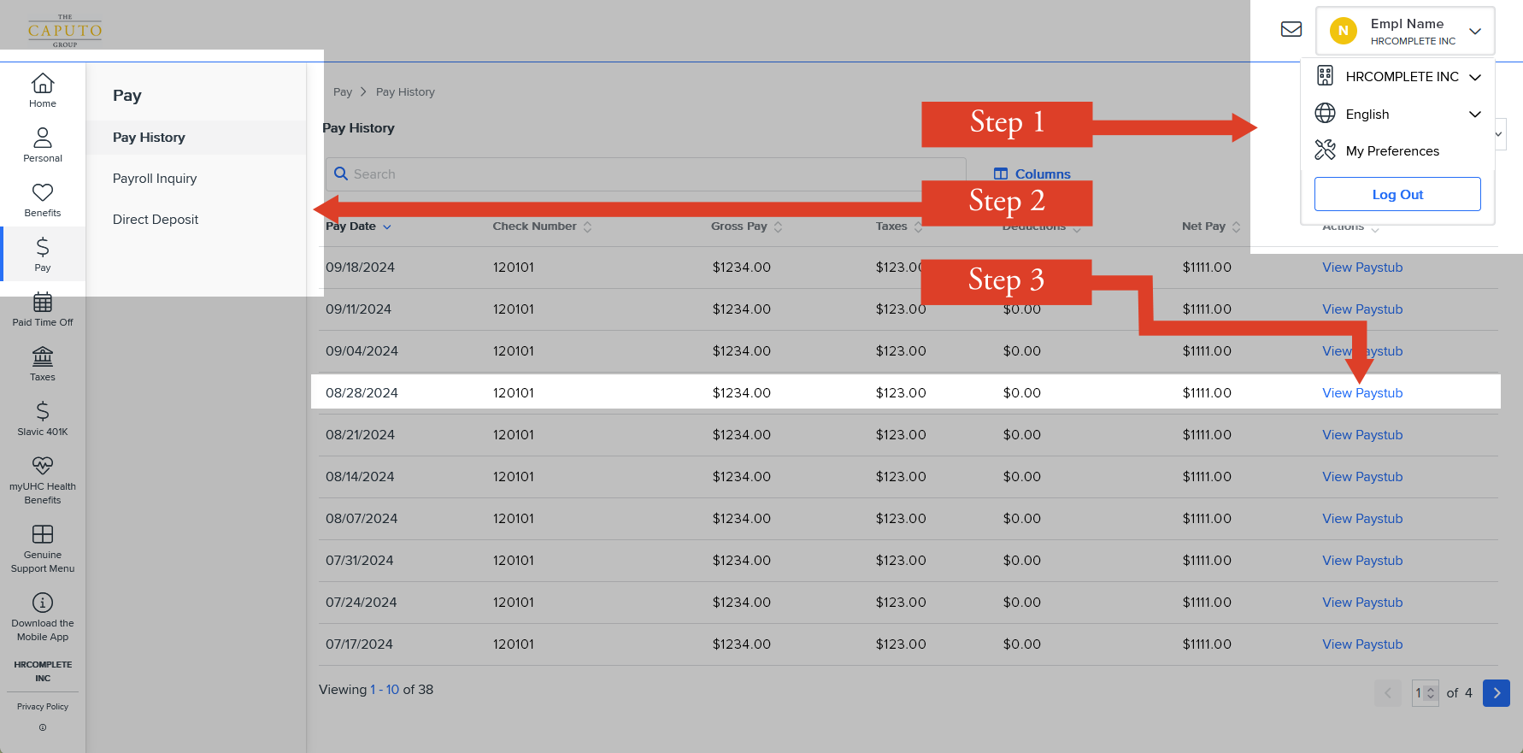The width and height of the screenshot is (1523, 753).
Task: Click the previous page arrow button
Action: (1388, 693)
